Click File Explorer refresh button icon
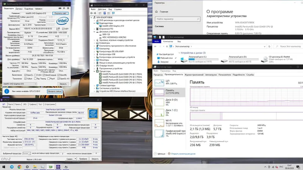 [x=269, y=46]
